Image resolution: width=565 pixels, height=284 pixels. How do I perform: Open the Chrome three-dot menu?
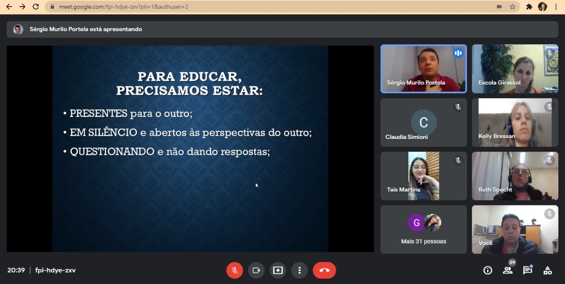click(x=556, y=7)
